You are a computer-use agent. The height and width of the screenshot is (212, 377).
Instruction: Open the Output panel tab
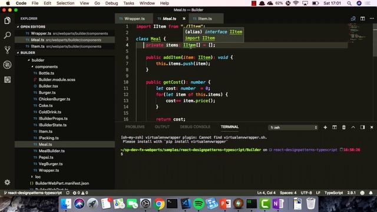162,127
